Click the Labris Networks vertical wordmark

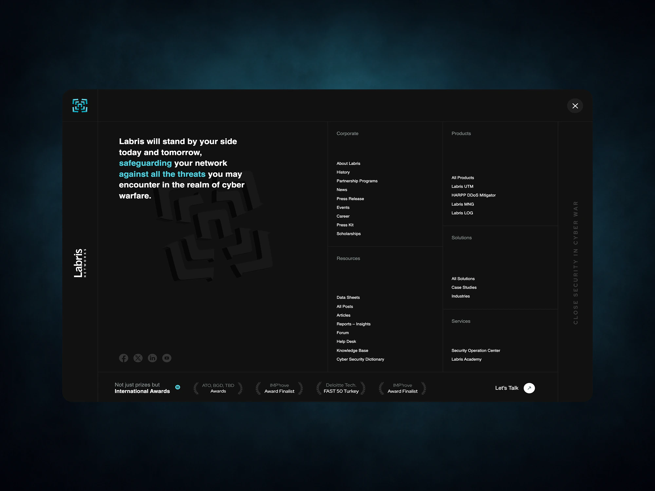pos(80,263)
